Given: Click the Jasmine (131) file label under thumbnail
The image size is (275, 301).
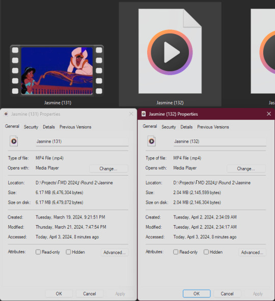Looking at the screenshot, I should coord(58,103).
